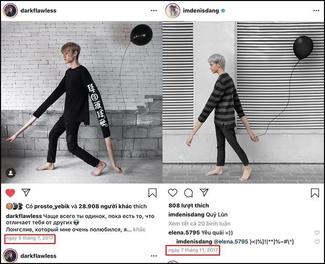Open comments on the imdenisdang post
The height and width of the screenshot is (264, 325).
click(x=189, y=193)
